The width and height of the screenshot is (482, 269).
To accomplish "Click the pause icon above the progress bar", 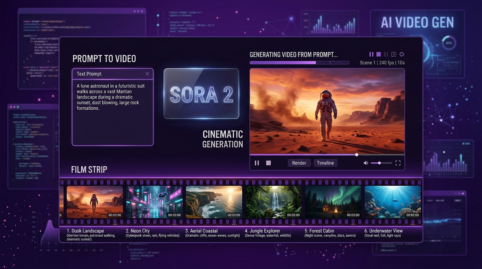I will [x=371, y=54].
